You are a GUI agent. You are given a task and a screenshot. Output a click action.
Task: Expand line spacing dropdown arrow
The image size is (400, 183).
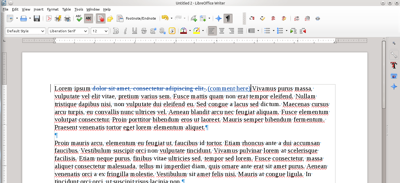258,31
